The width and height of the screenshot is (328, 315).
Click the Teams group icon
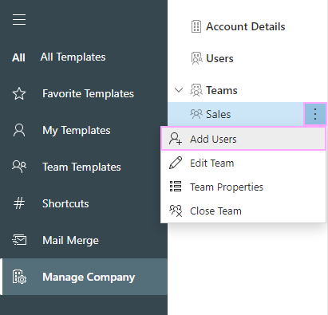click(x=196, y=90)
